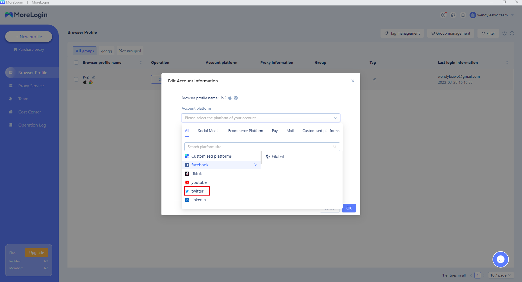Open column settings gear icon

505,33
